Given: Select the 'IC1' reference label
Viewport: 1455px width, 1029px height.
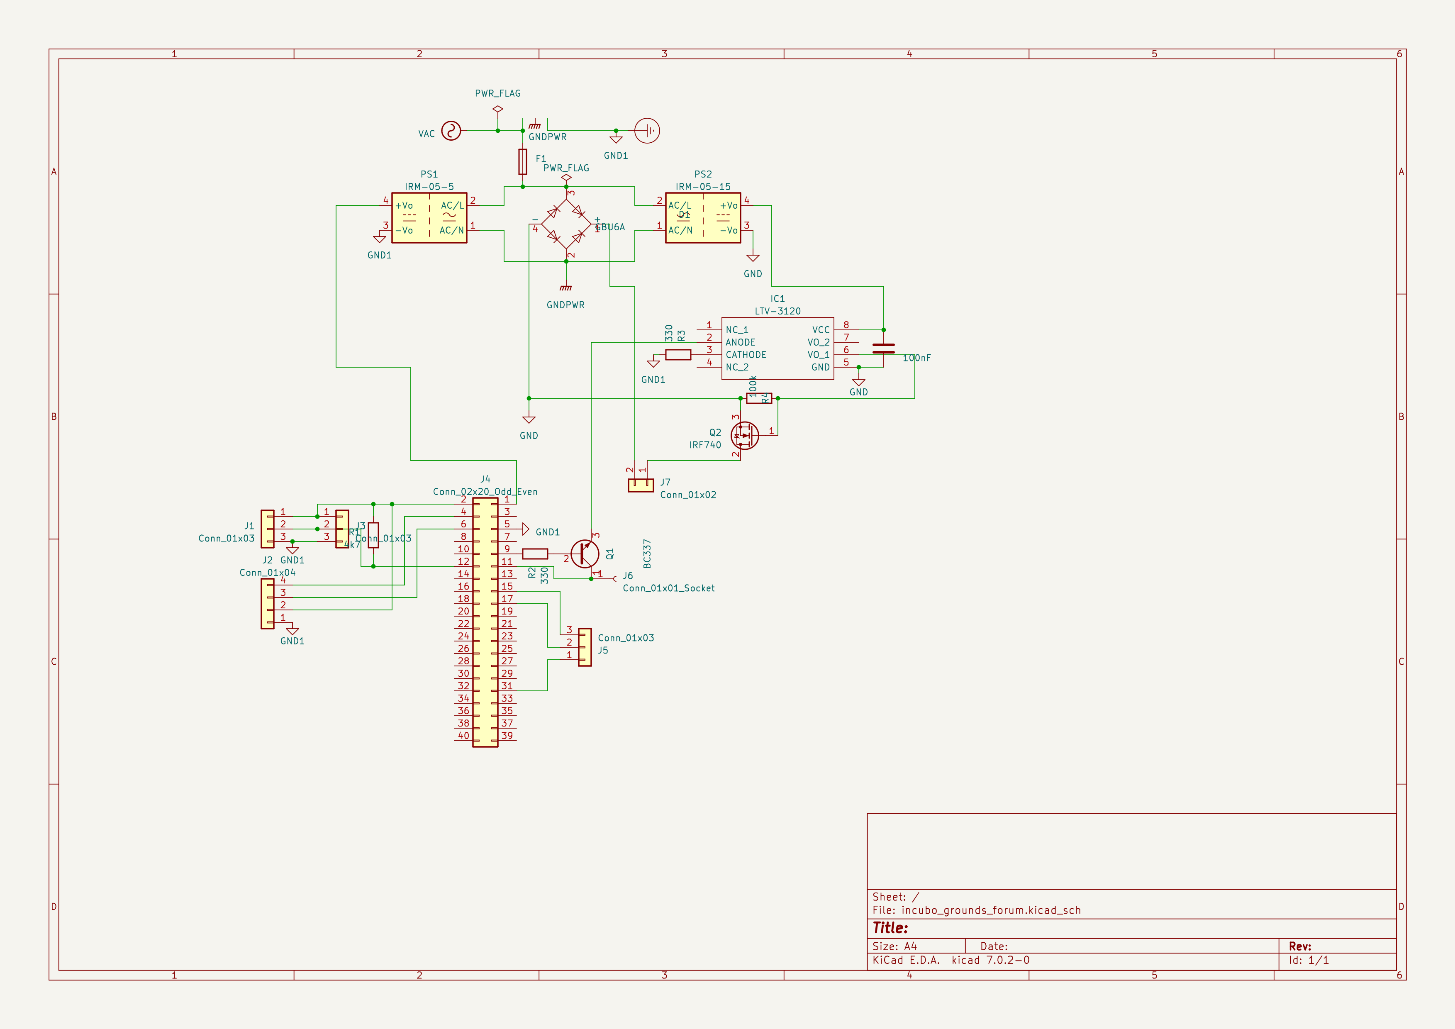Looking at the screenshot, I should (777, 298).
